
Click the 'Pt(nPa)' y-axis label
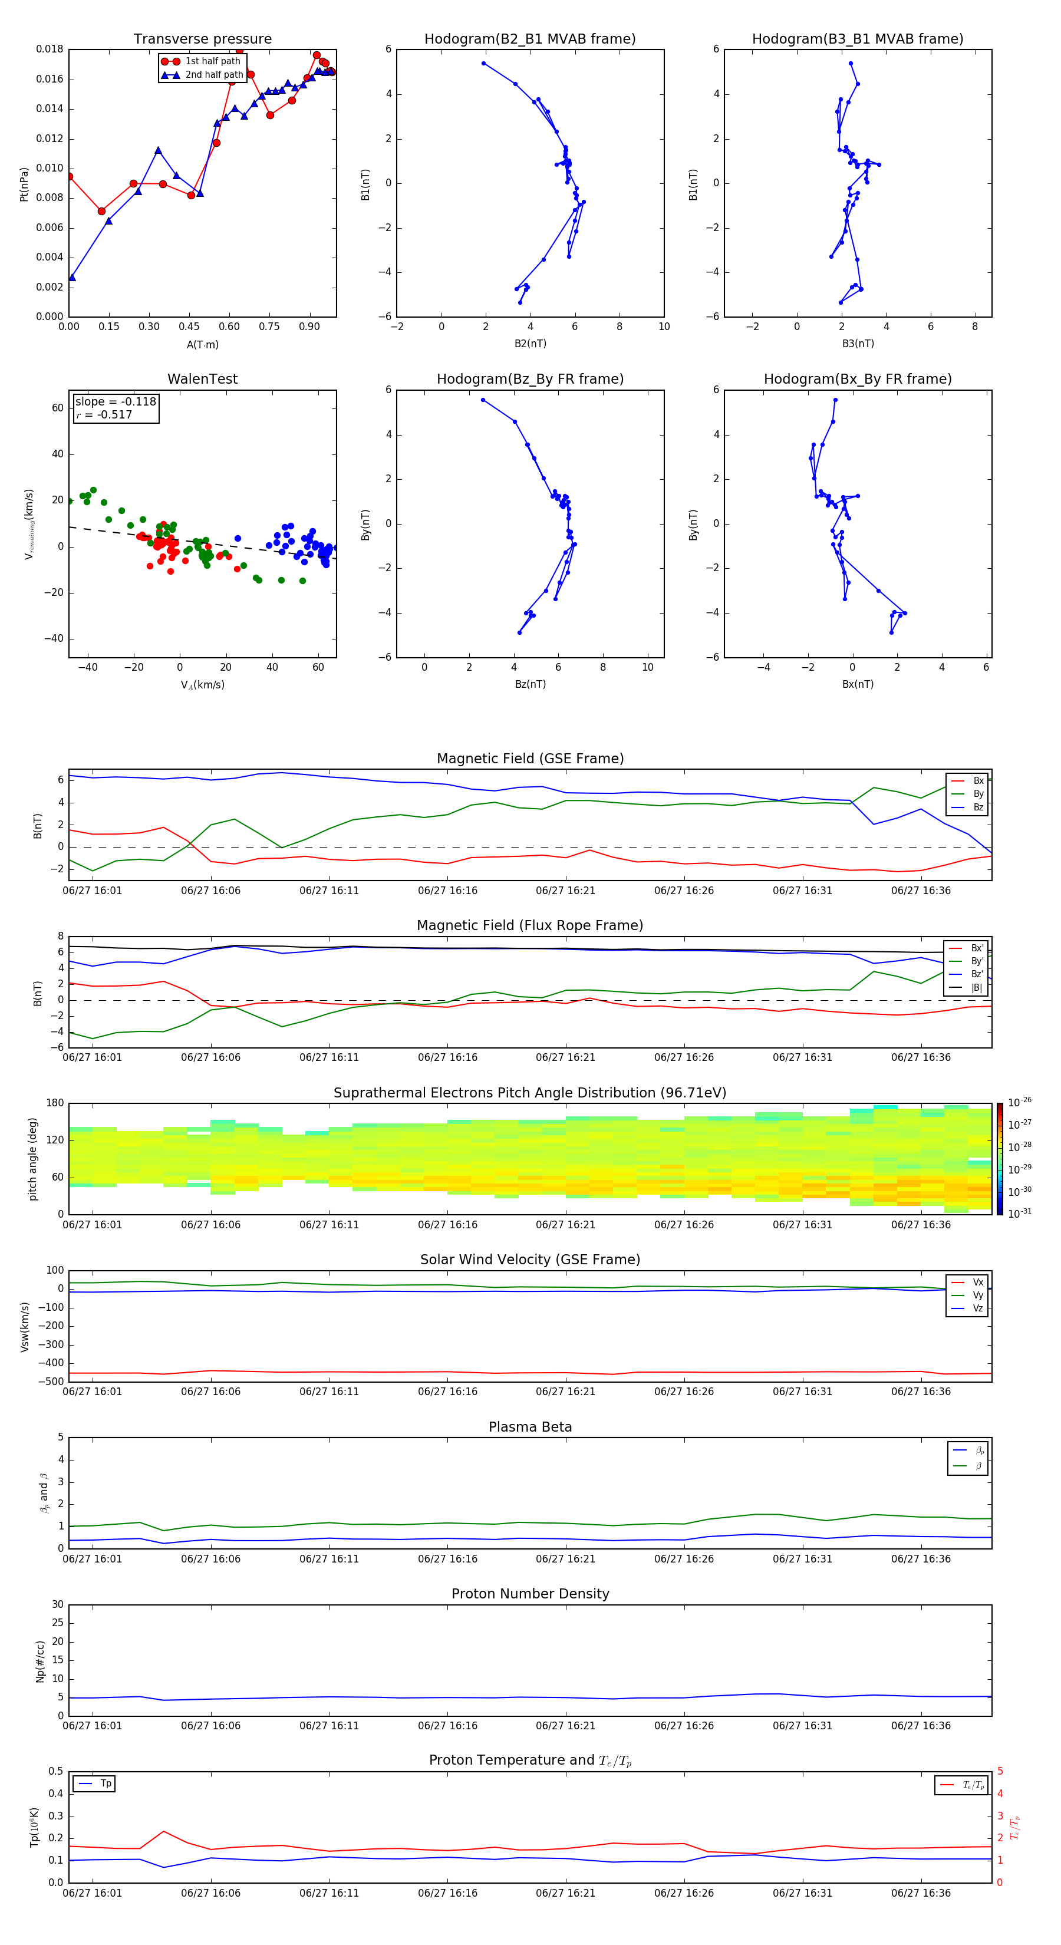coord(24,184)
